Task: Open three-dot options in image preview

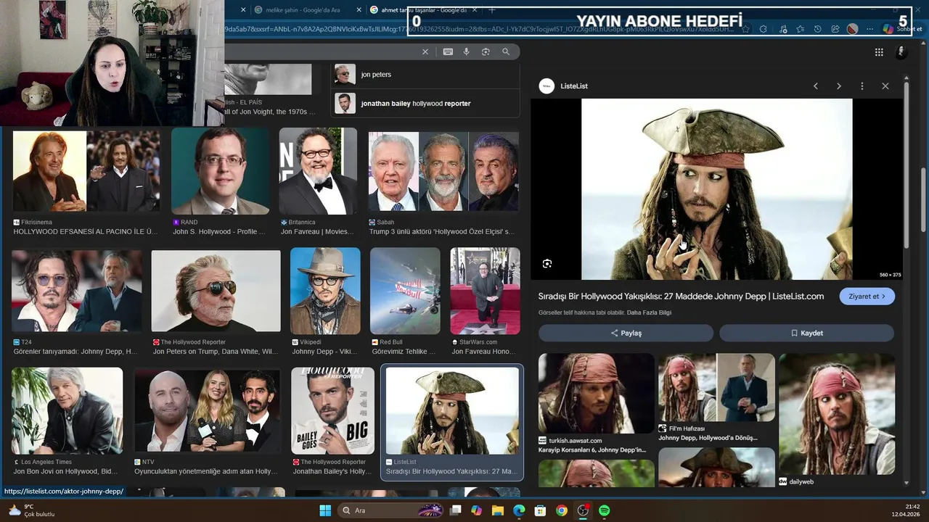Action: [862, 86]
